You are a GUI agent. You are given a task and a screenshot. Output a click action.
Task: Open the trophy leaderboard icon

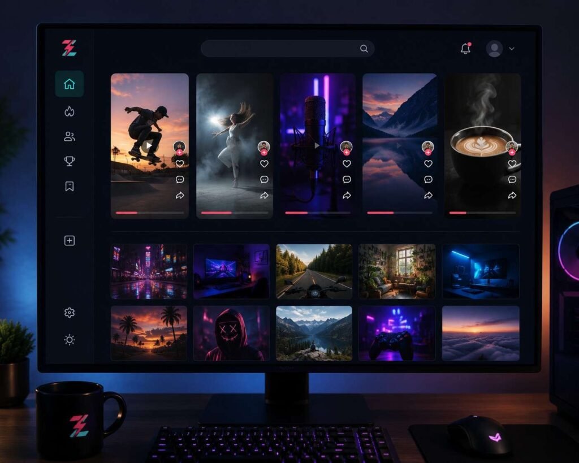(x=70, y=161)
